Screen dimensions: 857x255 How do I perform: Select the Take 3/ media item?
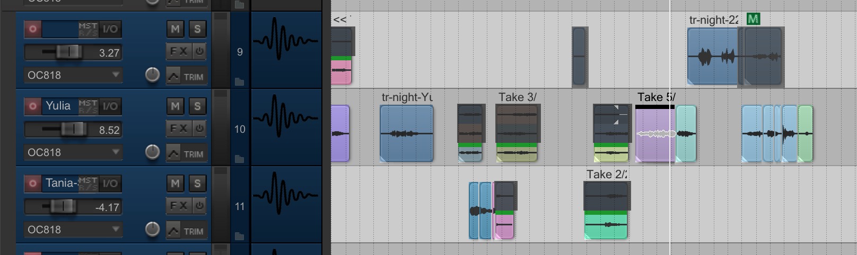(517, 133)
